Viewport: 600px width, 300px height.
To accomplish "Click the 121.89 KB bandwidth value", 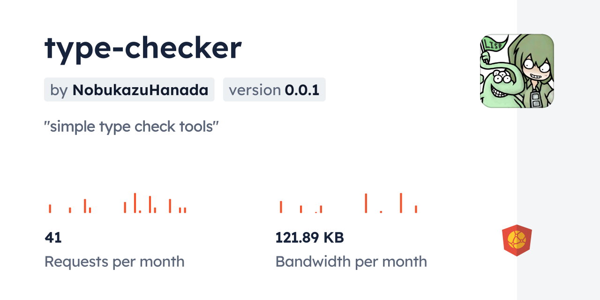I will click(x=309, y=238).
